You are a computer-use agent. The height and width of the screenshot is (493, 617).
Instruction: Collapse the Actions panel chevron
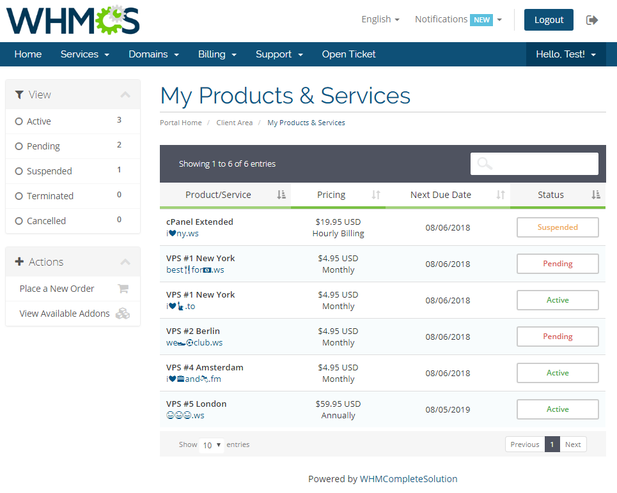pyautogui.click(x=125, y=262)
